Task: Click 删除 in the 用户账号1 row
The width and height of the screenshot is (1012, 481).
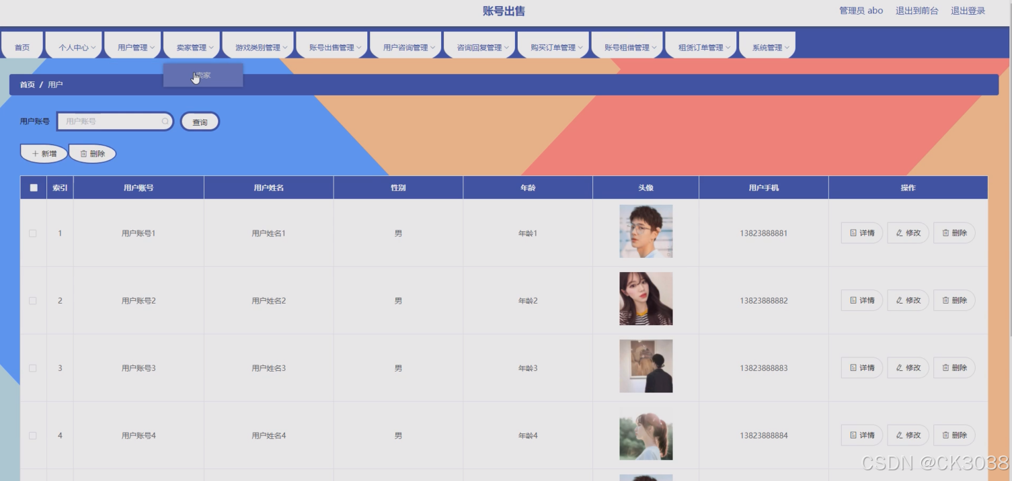Action: 954,233
